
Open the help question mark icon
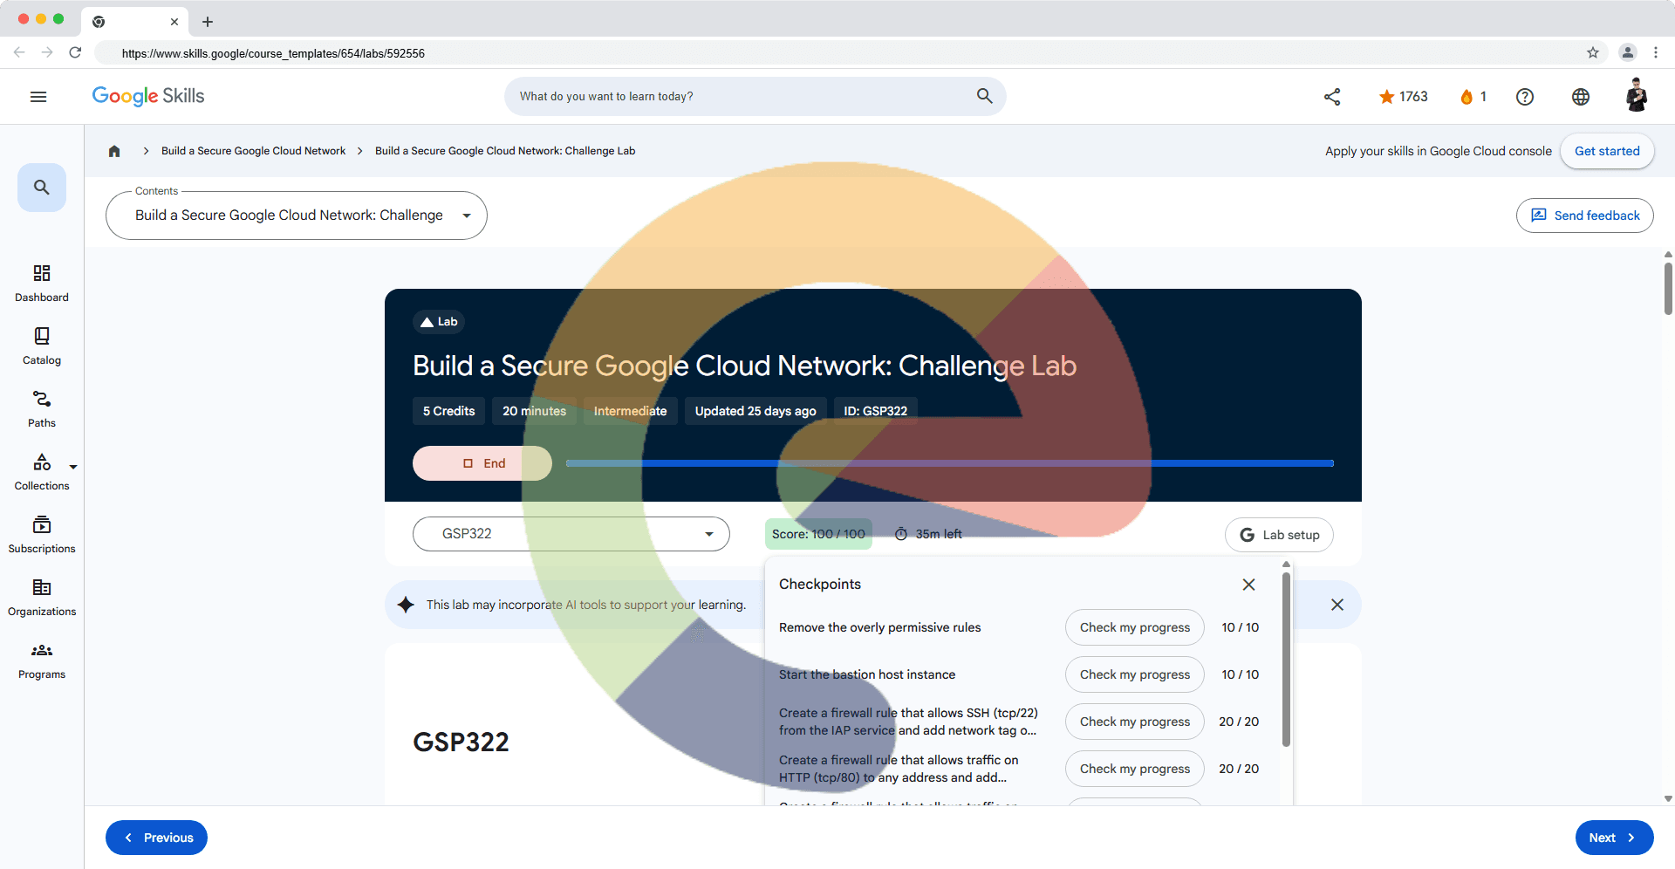click(1525, 97)
